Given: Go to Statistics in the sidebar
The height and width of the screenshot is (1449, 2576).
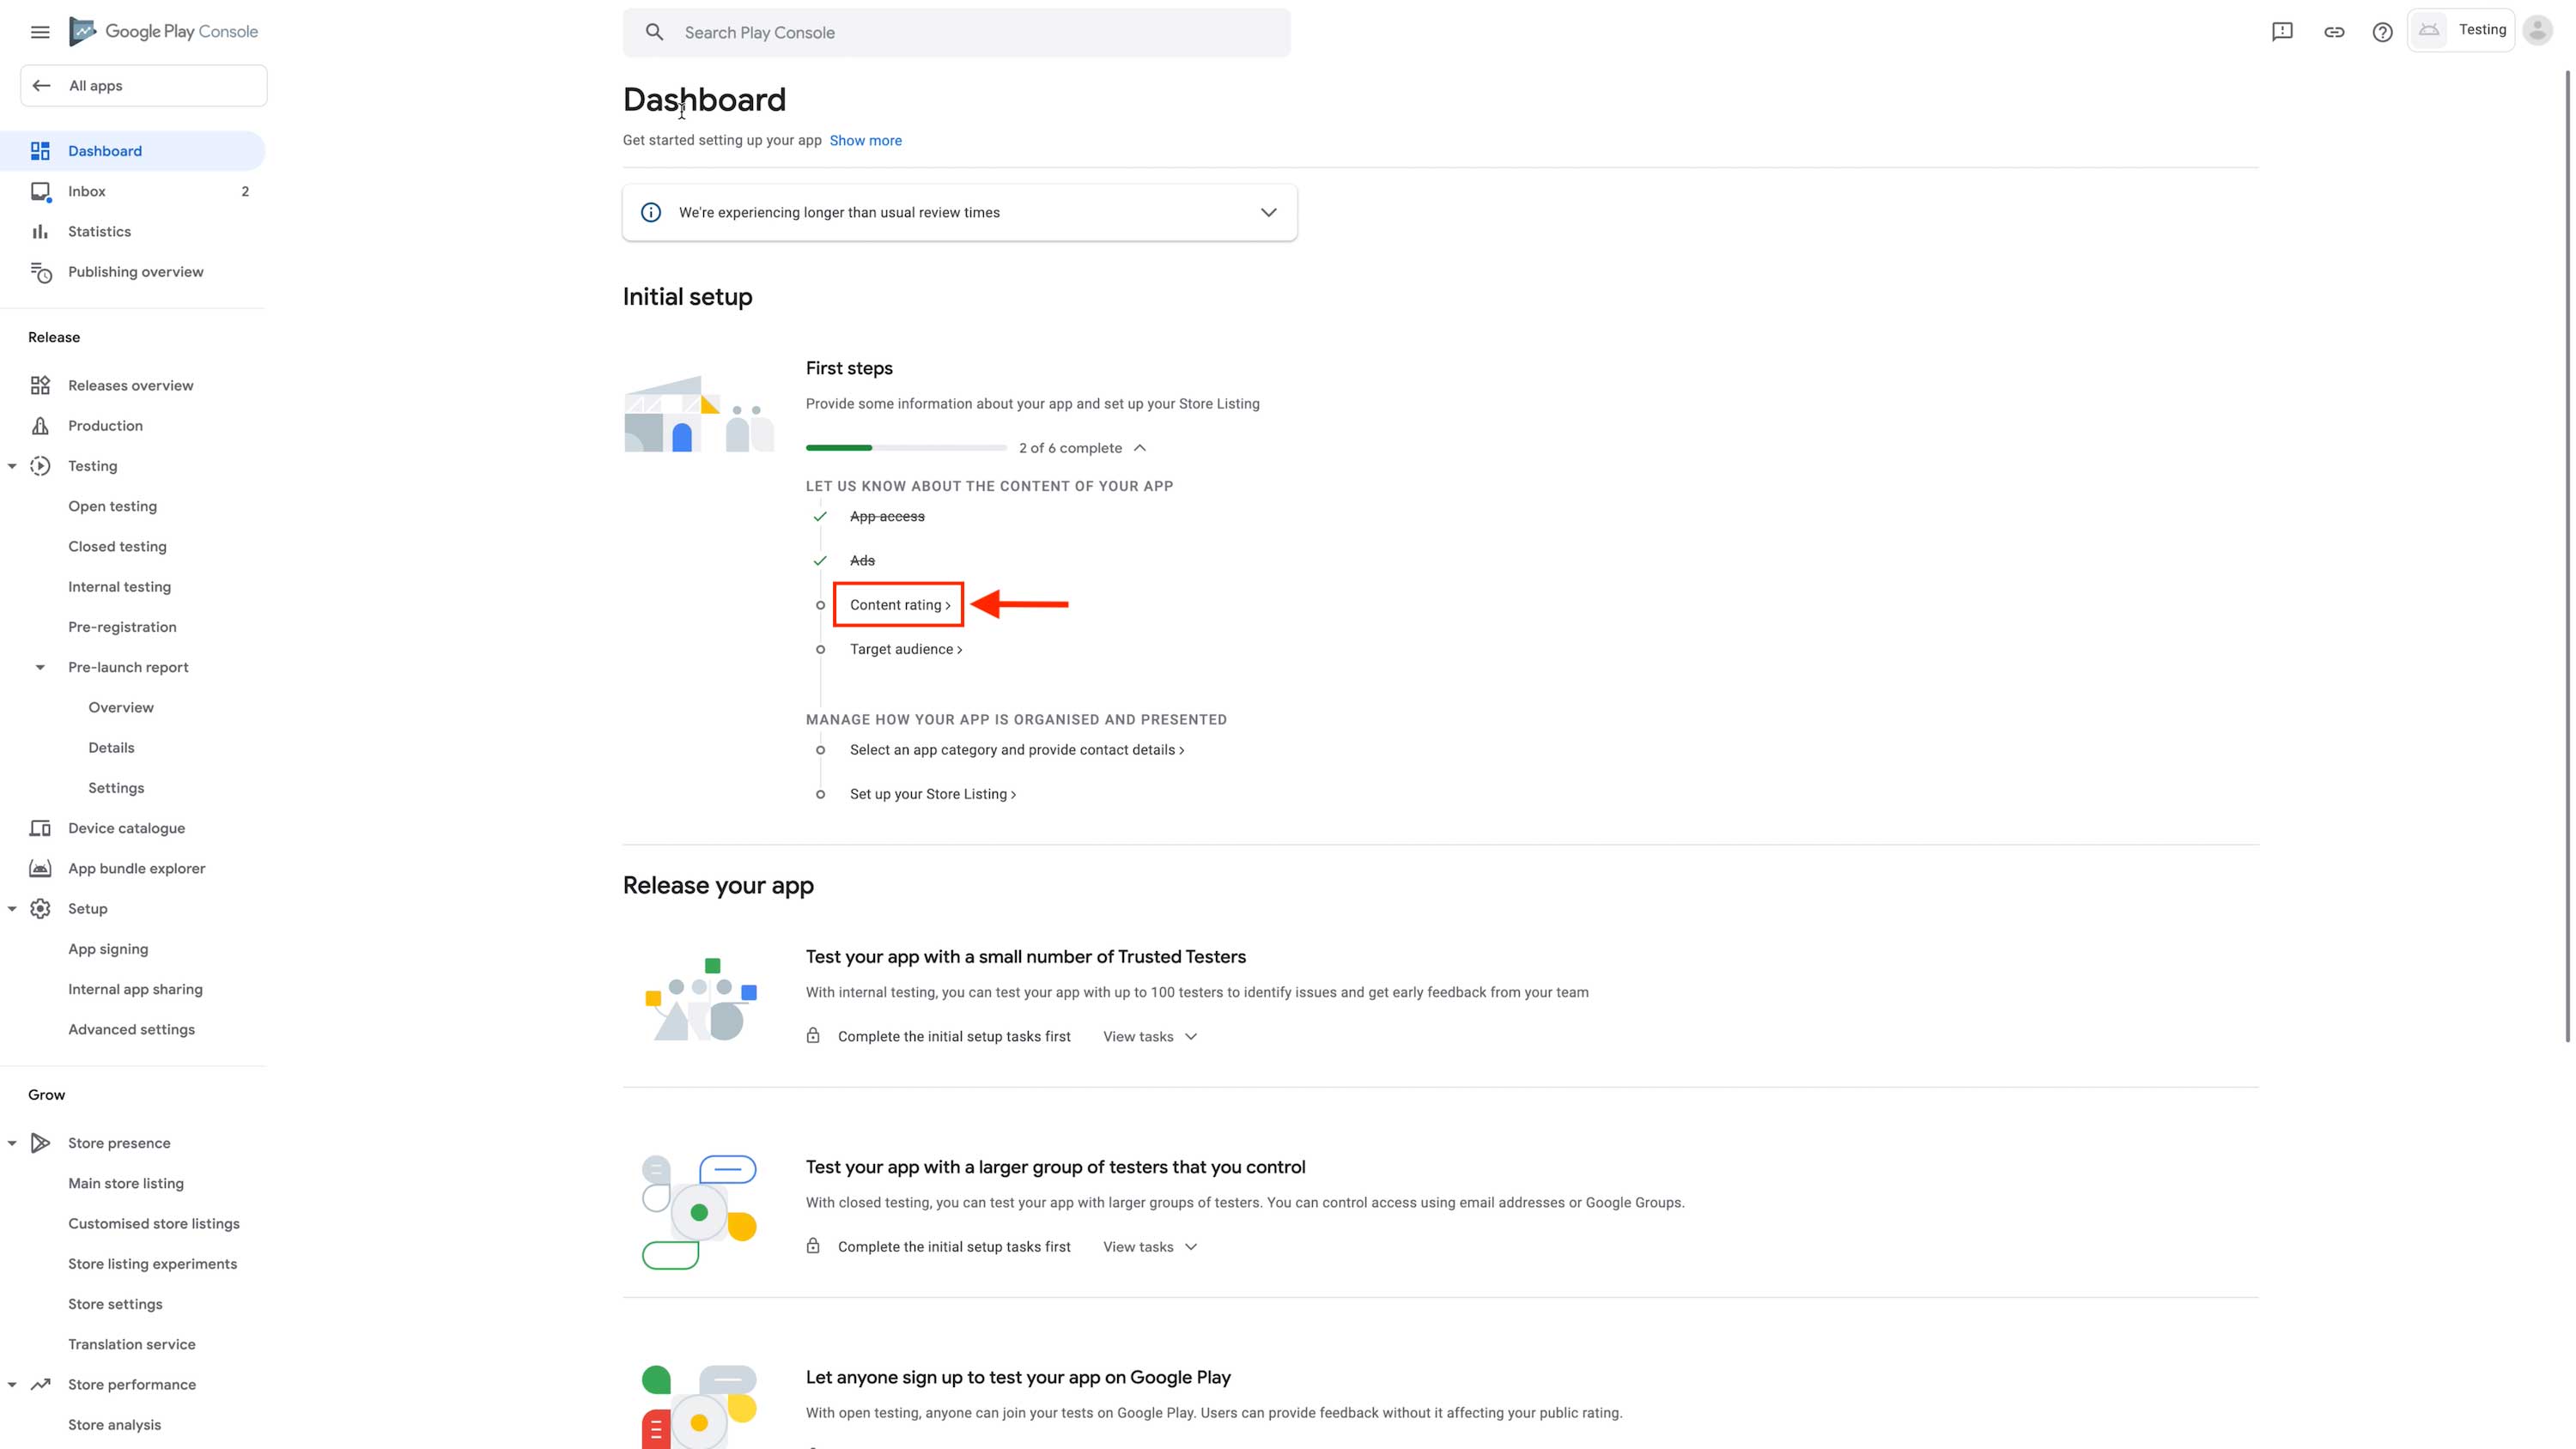Looking at the screenshot, I should (x=99, y=231).
